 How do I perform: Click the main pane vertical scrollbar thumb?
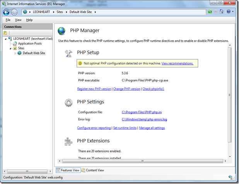point(230,95)
